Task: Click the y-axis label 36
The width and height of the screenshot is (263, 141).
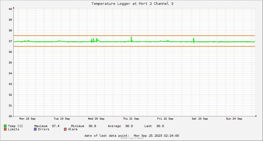Action: point(10,52)
